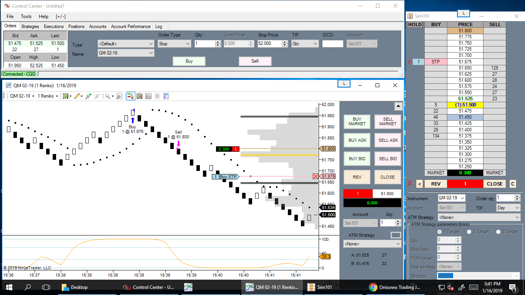Open the chart Properties icon
The height and width of the screenshot is (295, 525).
tap(166, 96)
